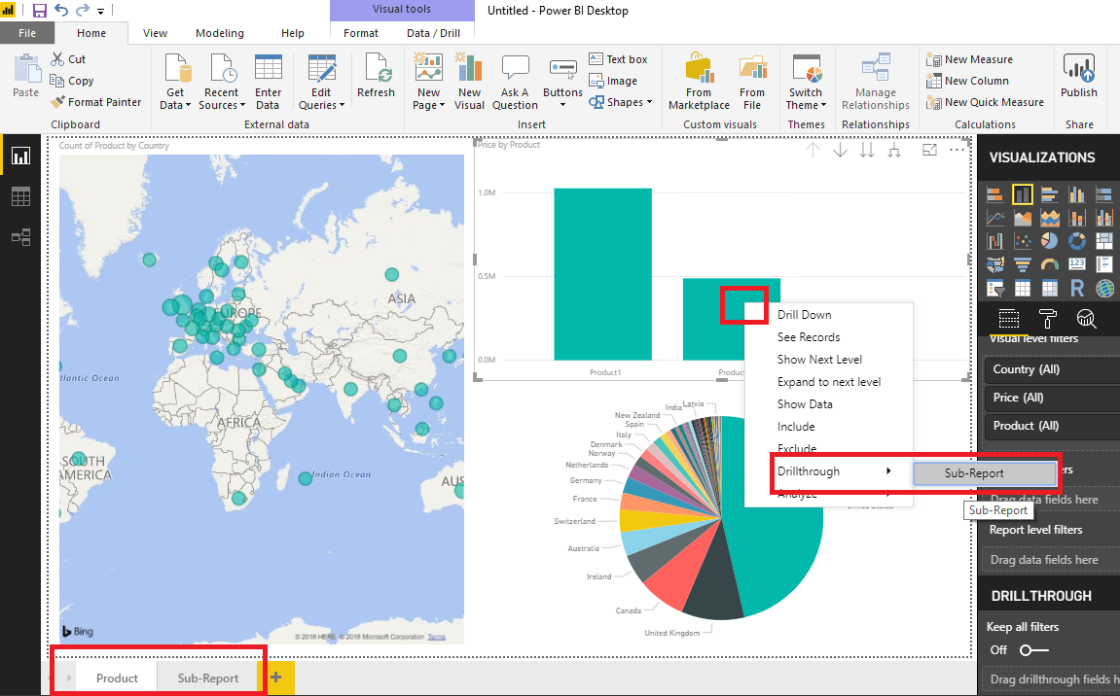Open More options ellipsis on bar chart
The height and width of the screenshot is (696, 1120).
pos(957,150)
